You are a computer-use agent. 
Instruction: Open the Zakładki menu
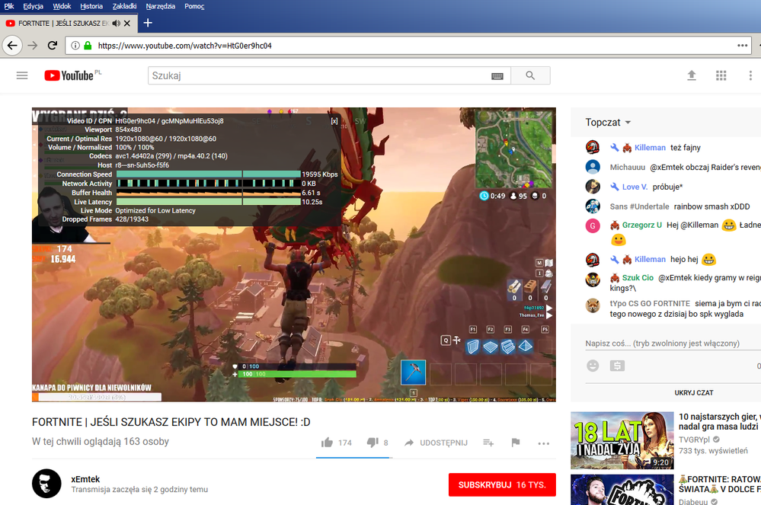click(124, 6)
